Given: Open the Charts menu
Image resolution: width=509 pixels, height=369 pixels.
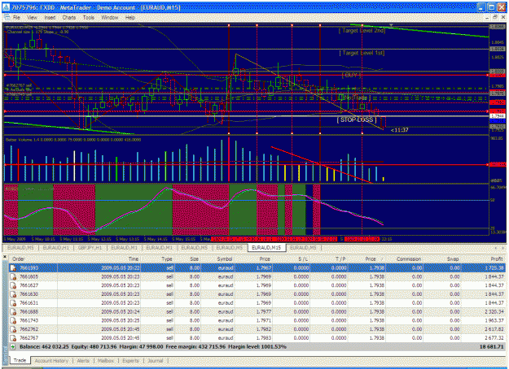Looking at the screenshot, I should tap(69, 18).
